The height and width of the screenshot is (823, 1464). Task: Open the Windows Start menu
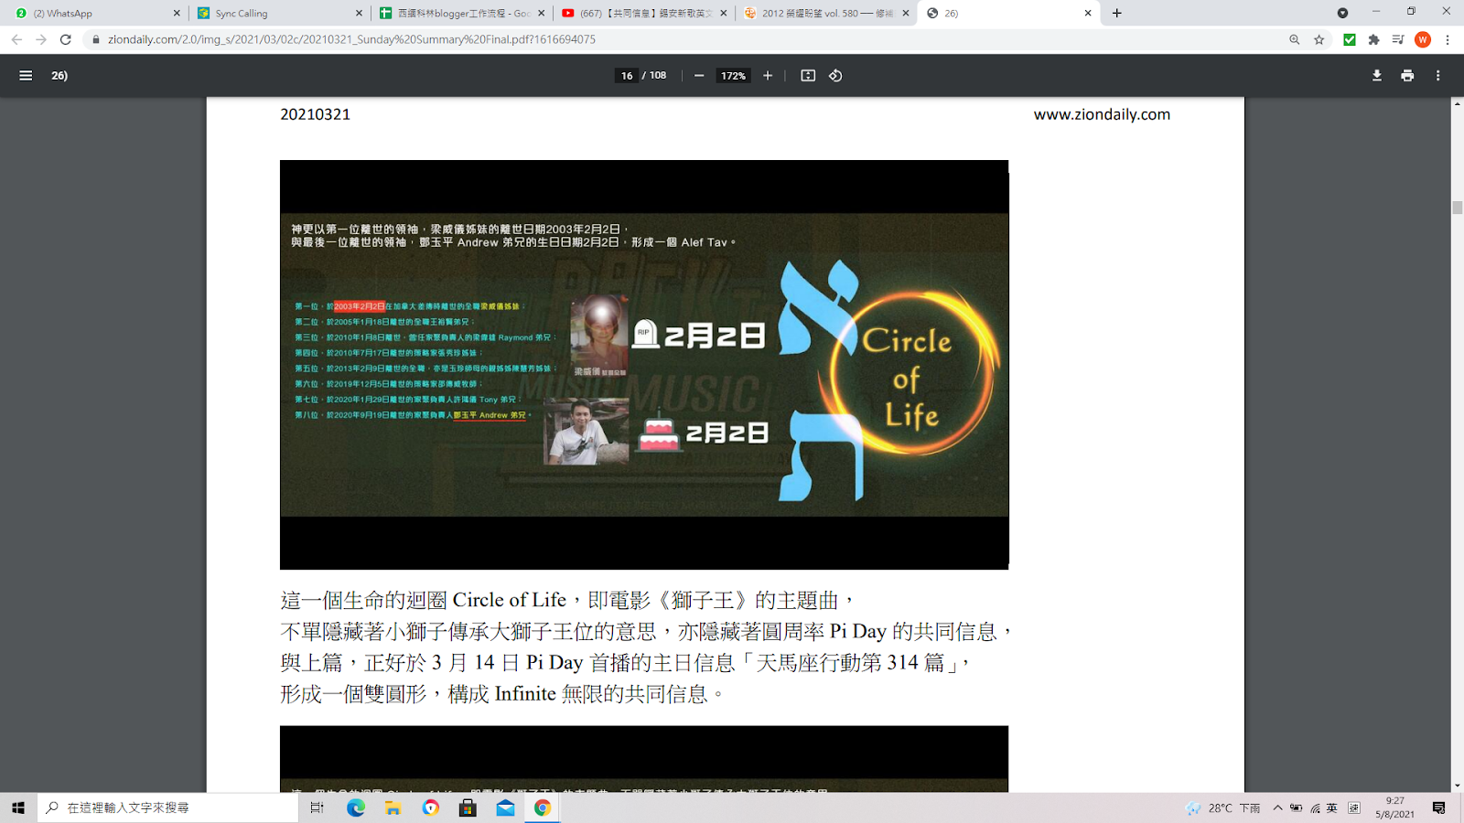point(18,807)
